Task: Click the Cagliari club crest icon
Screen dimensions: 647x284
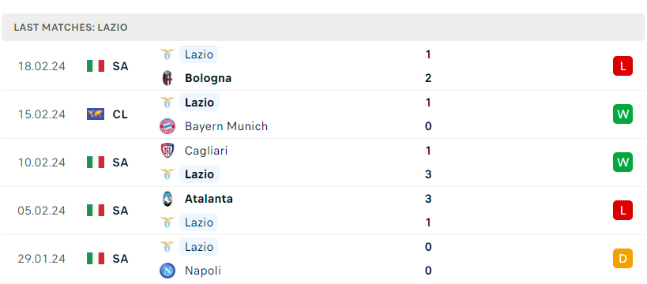Action: click(167, 151)
